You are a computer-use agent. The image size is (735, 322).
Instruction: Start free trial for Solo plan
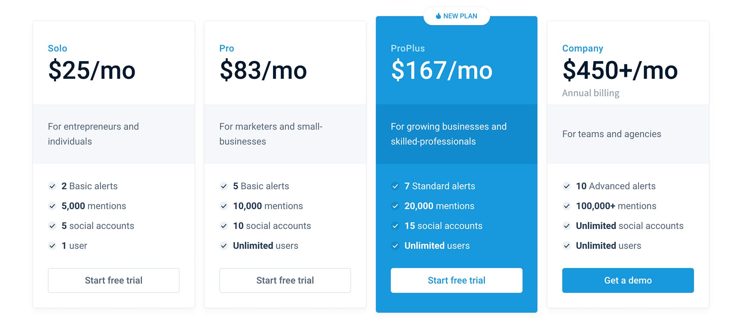click(114, 280)
